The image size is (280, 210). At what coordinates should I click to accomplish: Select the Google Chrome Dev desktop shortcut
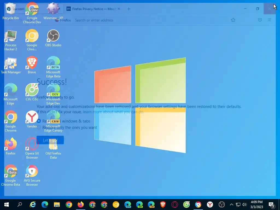point(32,13)
